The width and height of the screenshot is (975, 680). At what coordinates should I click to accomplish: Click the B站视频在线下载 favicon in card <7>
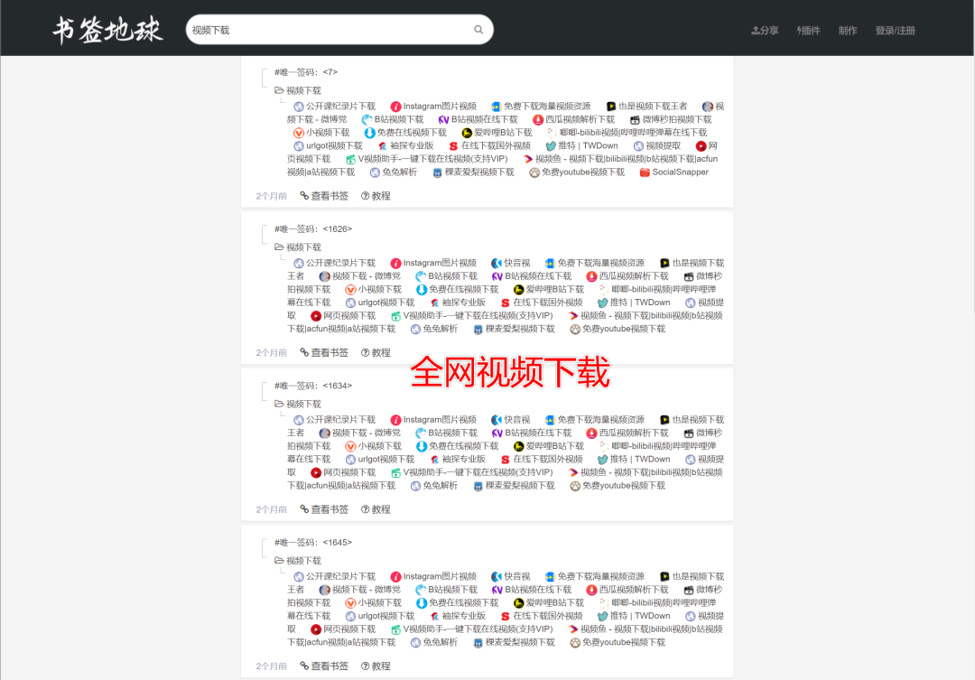tap(443, 119)
